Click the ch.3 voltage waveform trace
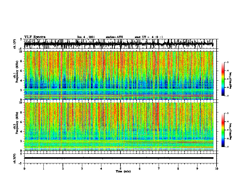This screenshot has height=189, width=244. tap(119, 158)
